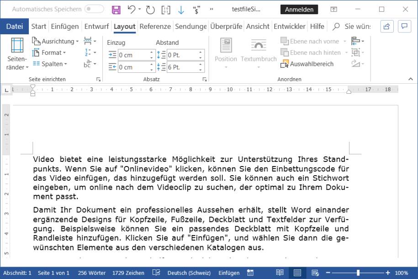Toggle the Automatisches Speichern switch
The height and width of the screenshot is (279, 418).
pyautogui.click(x=94, y=9)
